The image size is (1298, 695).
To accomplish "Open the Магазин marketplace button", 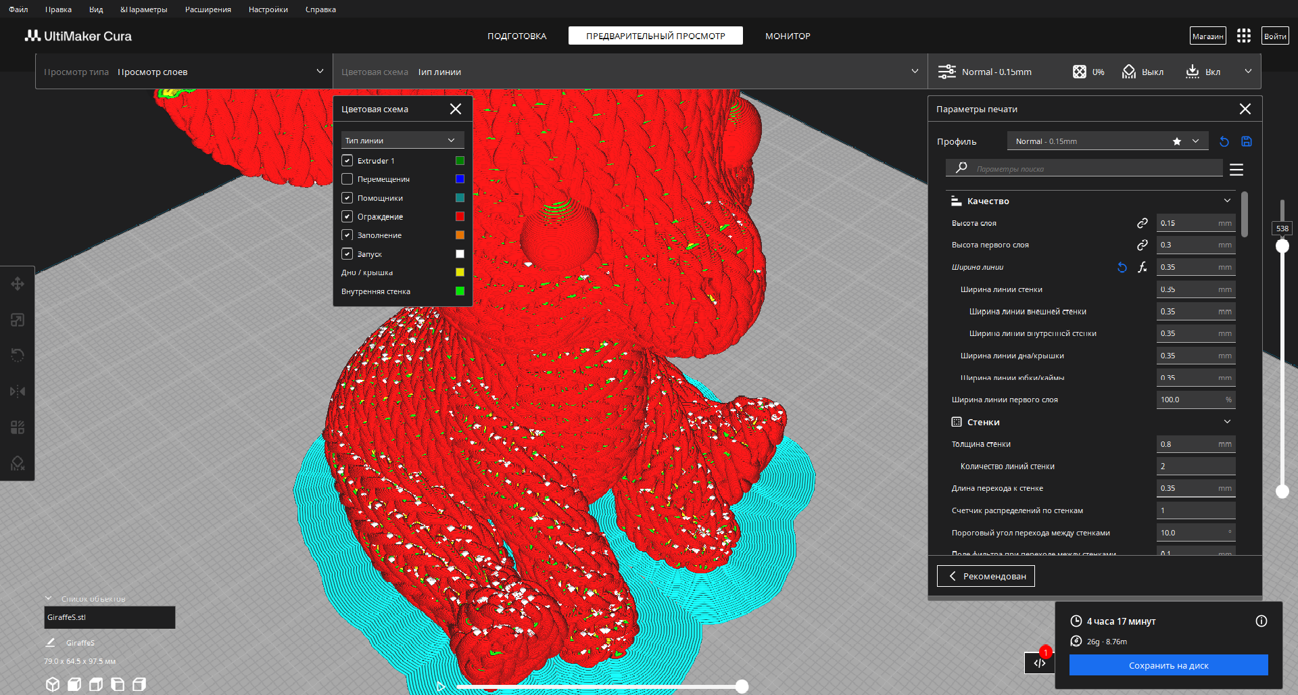I will (1207, 36).
